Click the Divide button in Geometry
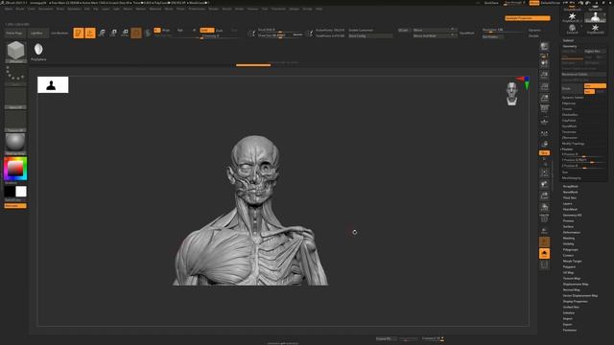Screen dimensions: 614x345 click(572, 88)
